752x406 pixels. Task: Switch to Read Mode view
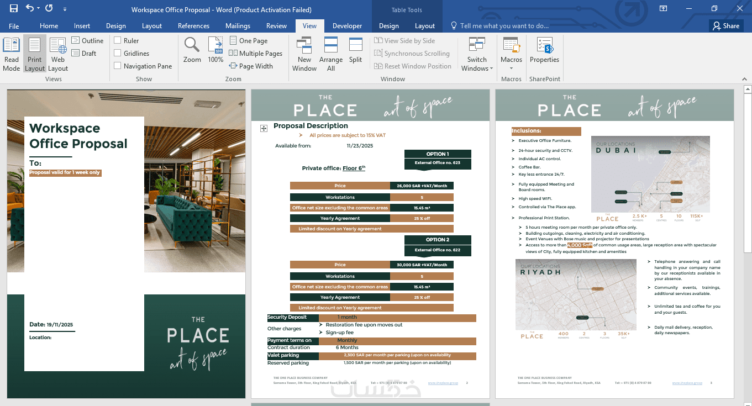pyautogui.click(x=12, y=54)
